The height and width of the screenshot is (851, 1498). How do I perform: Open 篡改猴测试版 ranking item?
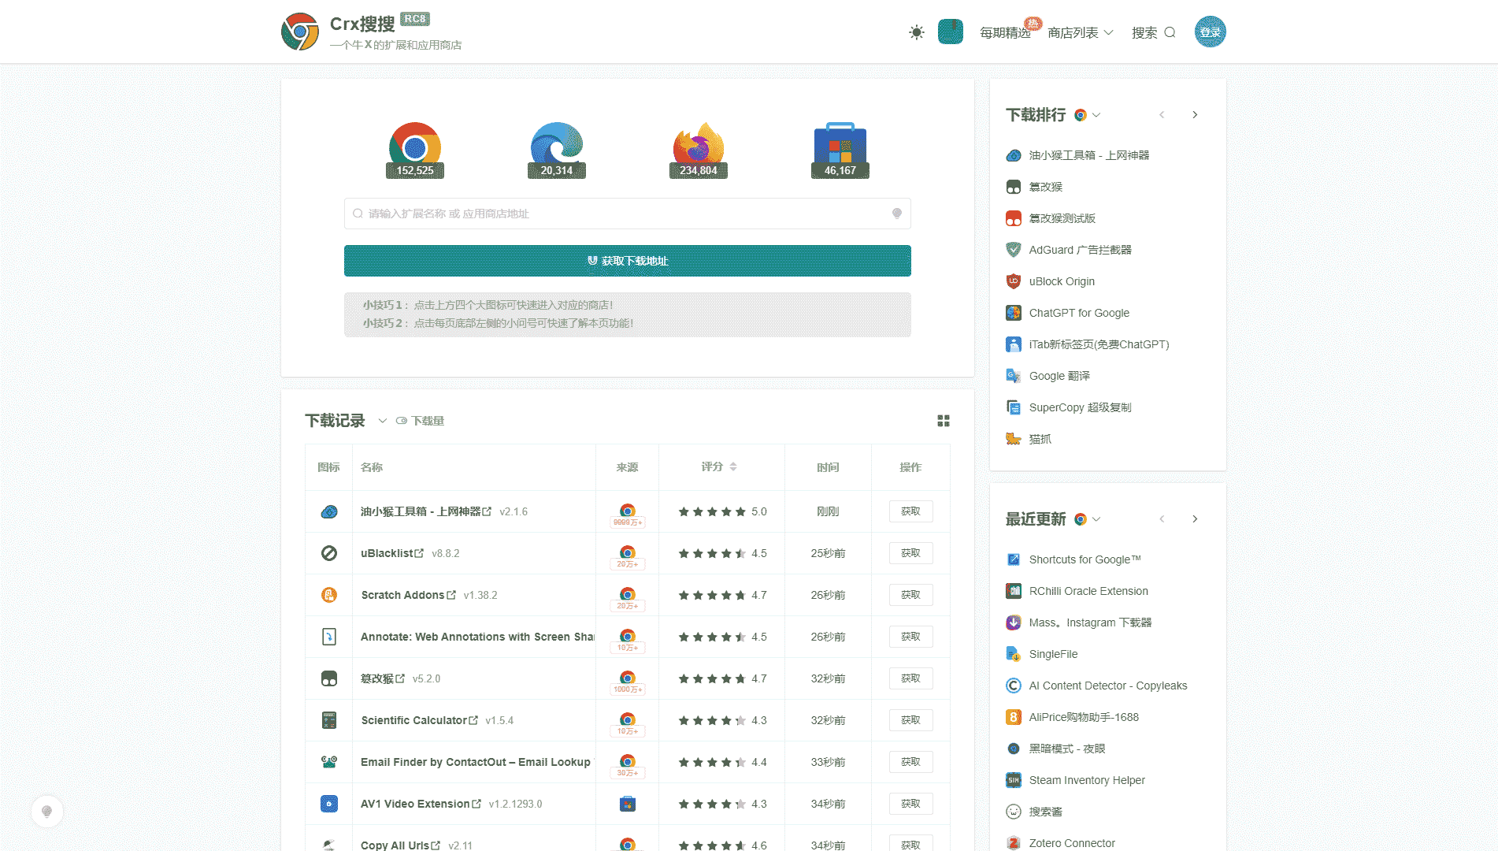tap(1051, 218)
